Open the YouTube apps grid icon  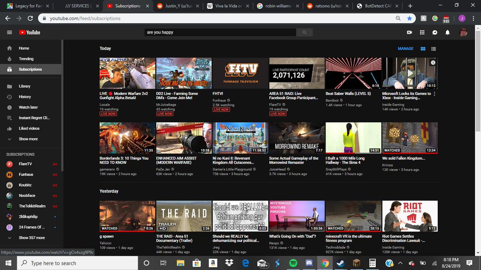point(422,32)
